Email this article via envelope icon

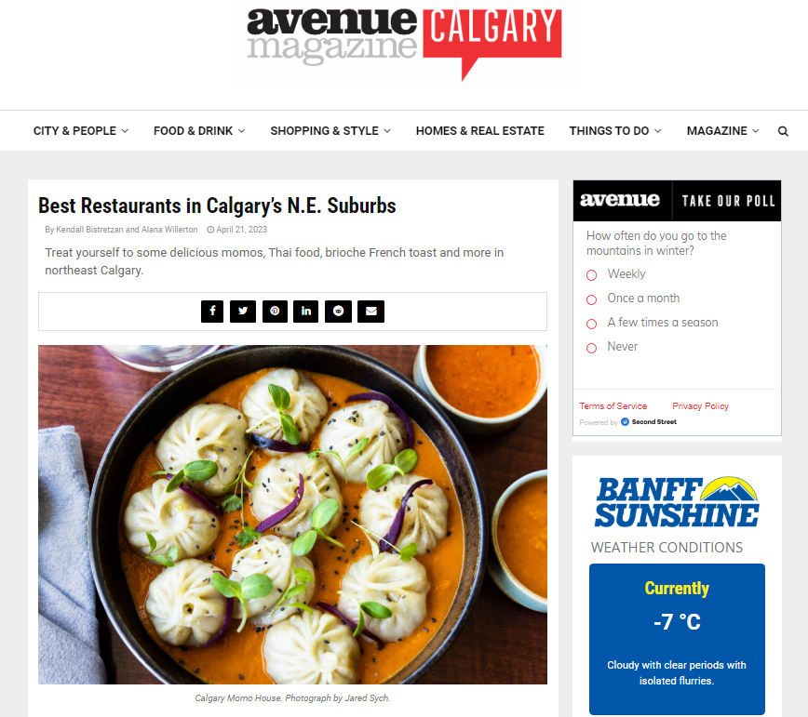tap(371, 312)
